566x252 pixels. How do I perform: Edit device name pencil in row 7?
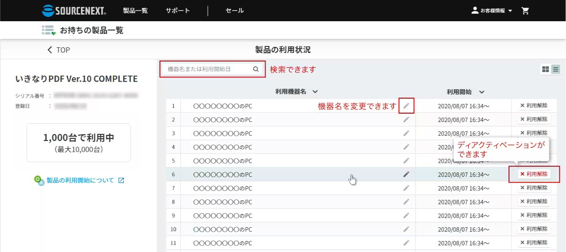(406, 188)
